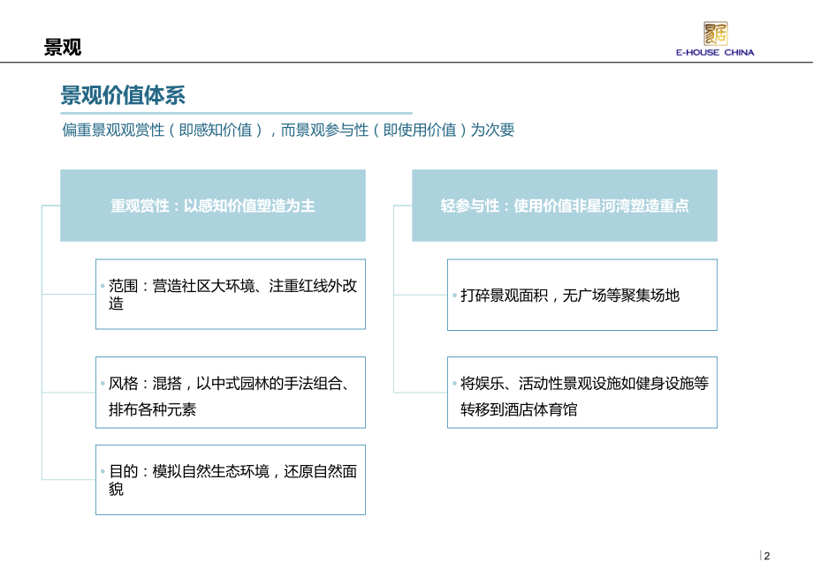Viewport: 813px width, 562px height.
Task: Select the 偏重景观观赏性 subtitle text
Action: [287, 129]
